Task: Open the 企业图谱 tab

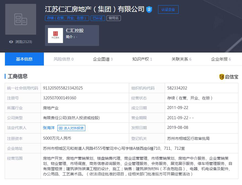Action: (103, 59)
